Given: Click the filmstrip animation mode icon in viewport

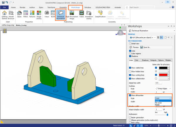Looking at the screenshot, I should [5, 31].
